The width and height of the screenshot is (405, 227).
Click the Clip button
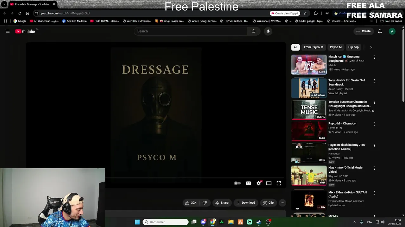pos(268,203)
